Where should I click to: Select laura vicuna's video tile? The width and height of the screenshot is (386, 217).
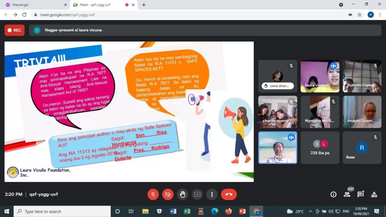(320, 76)
